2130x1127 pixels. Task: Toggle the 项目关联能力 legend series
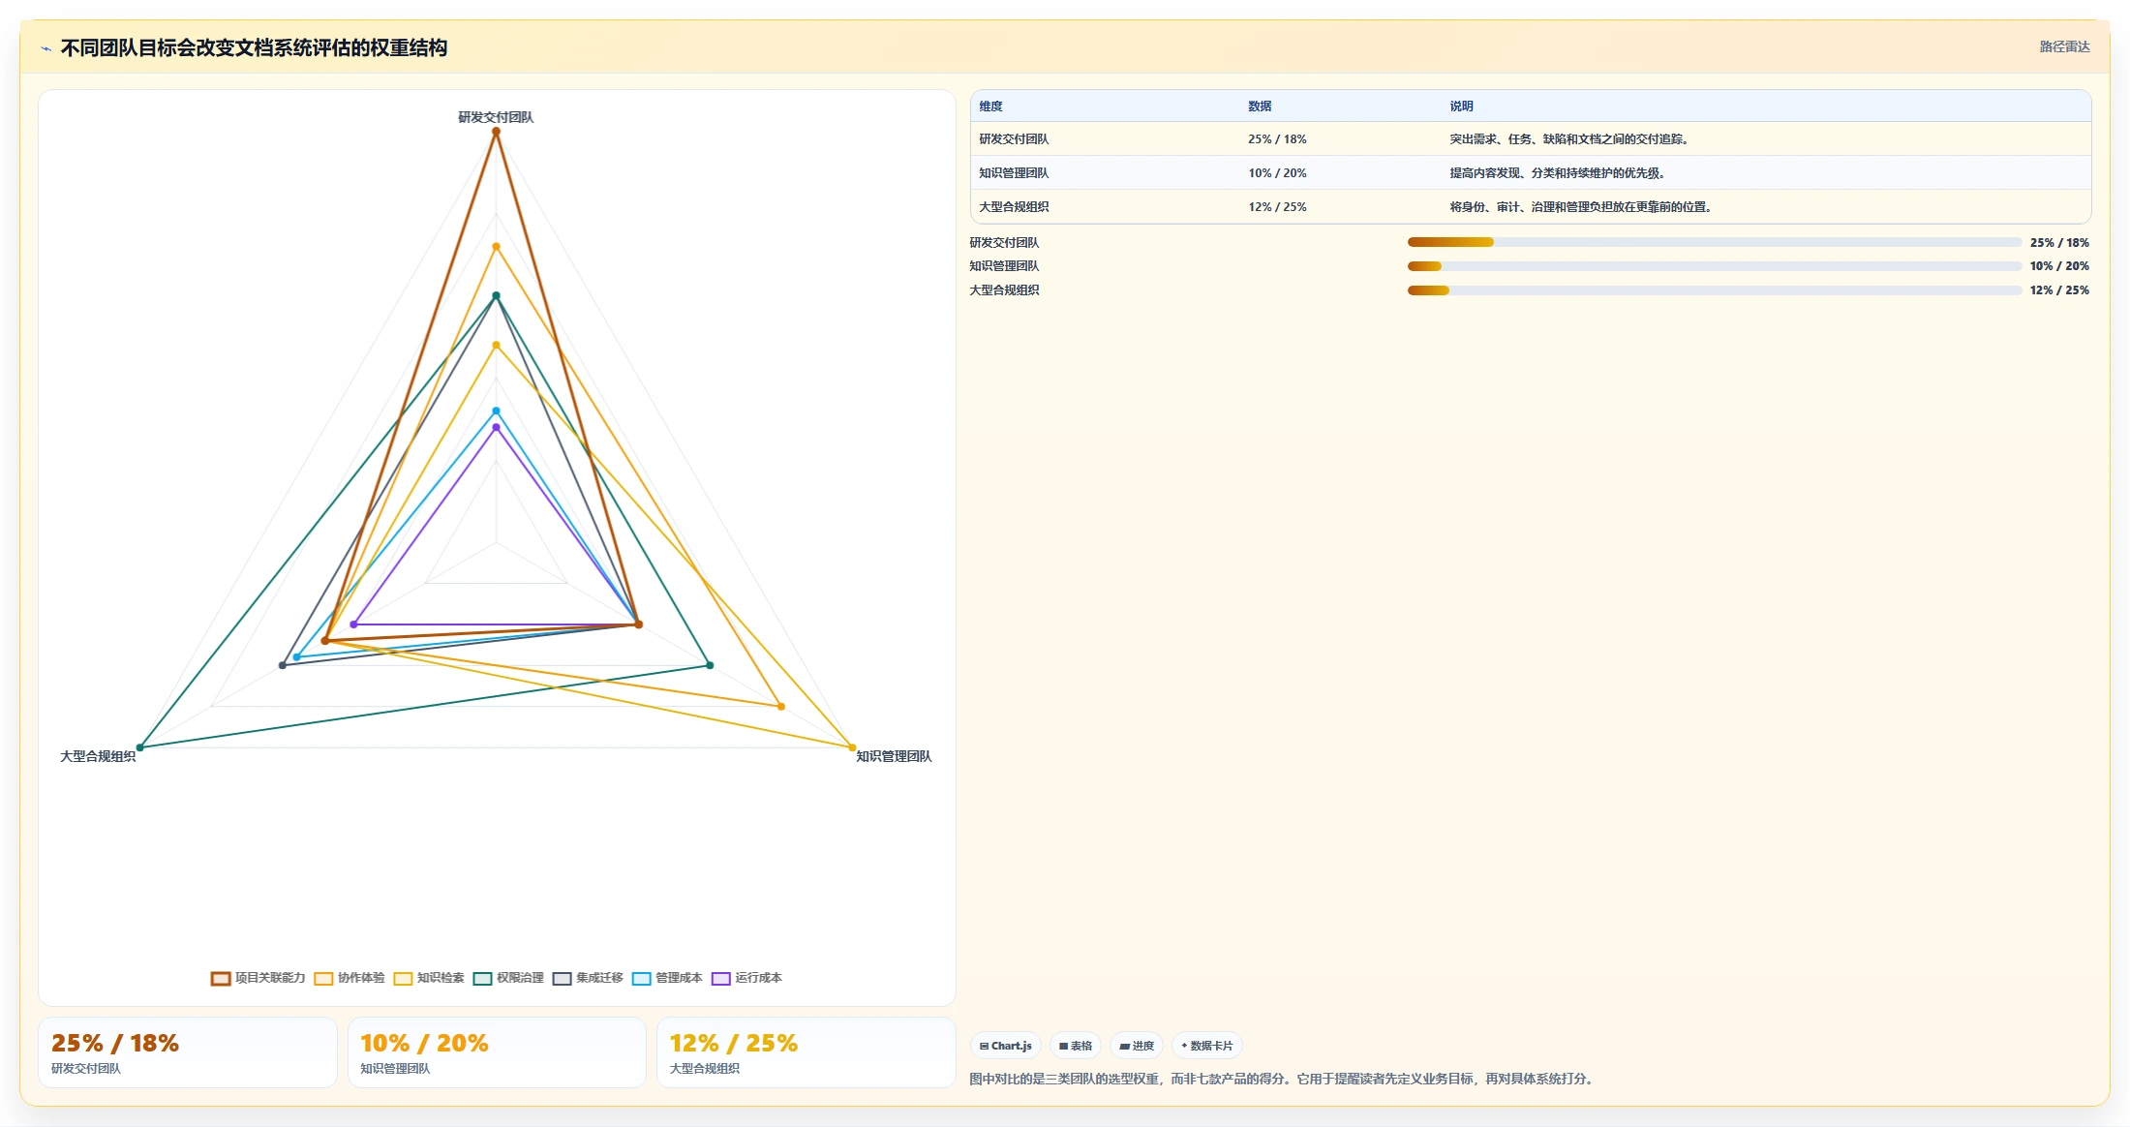[x=258, y=978]
